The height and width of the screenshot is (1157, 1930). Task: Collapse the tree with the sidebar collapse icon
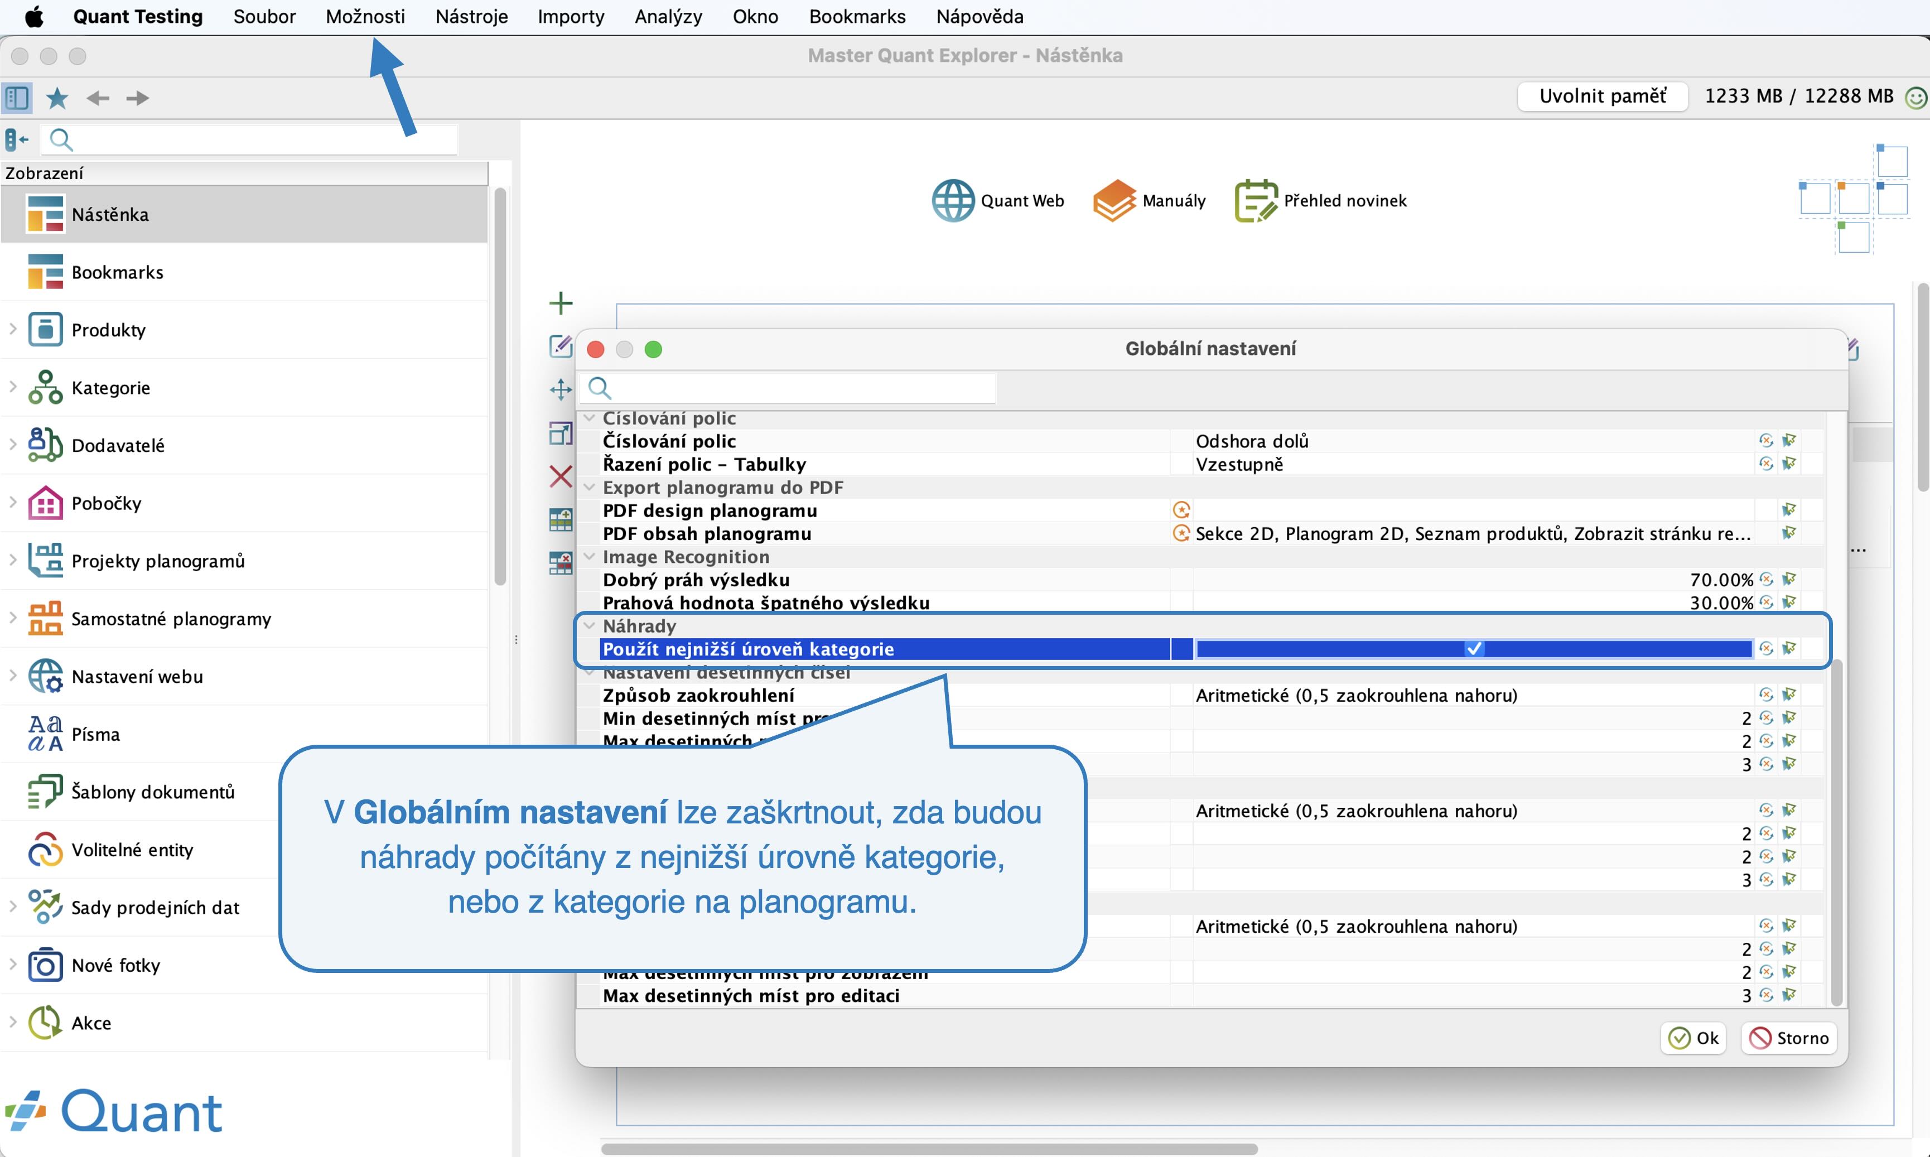pyautogui.click(x=16, y=141)
